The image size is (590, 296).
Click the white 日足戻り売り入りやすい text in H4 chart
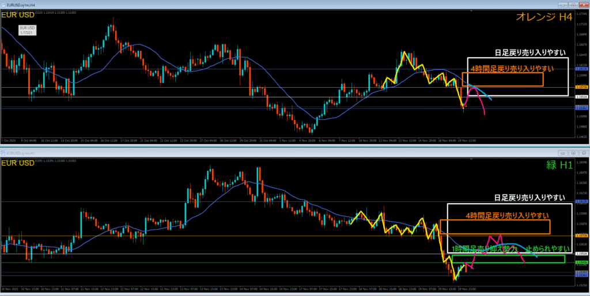point(530,53)
